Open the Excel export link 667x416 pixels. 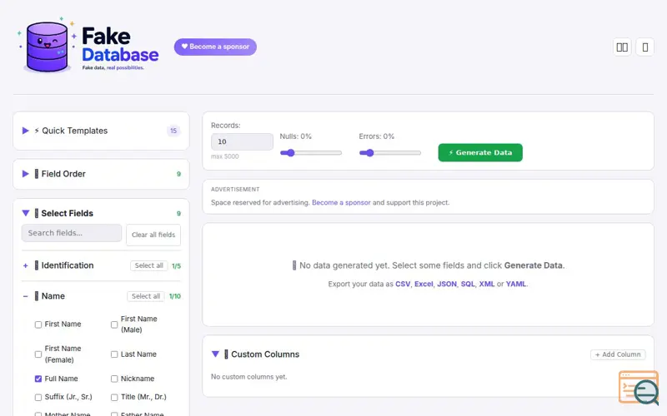[424, 284]
